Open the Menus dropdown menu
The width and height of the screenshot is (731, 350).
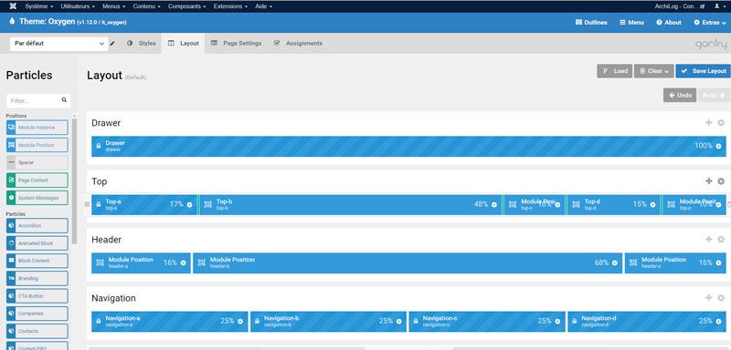[113, 6]
